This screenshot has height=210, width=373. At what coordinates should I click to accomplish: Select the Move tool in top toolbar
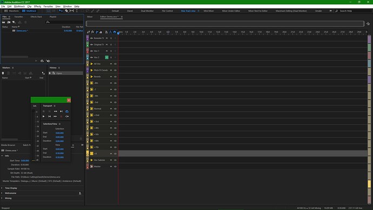61,11
